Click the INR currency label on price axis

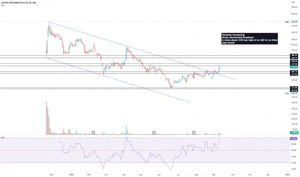click(293, 2)
